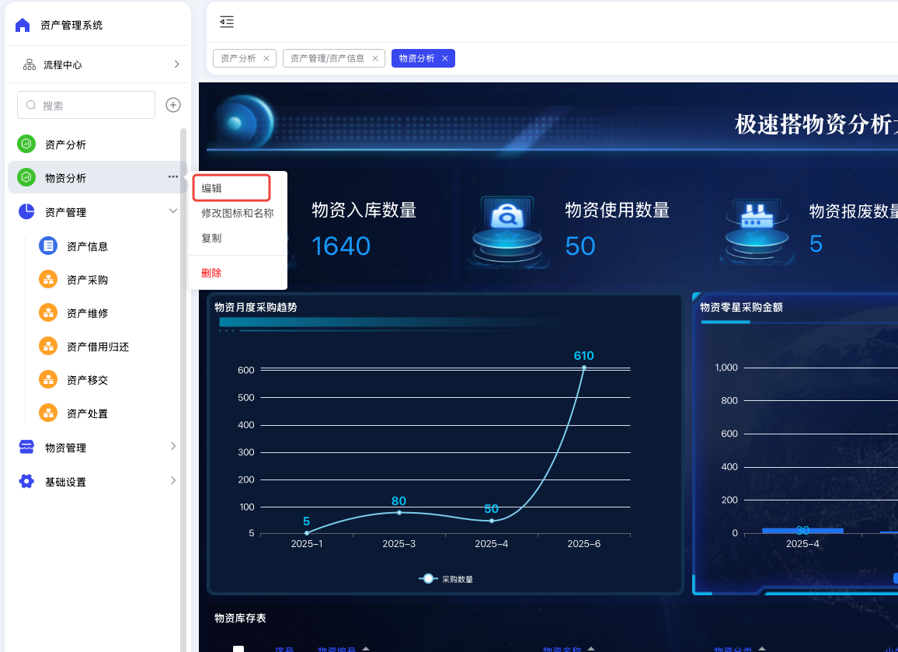Tick the checkbox in the 物资库存表 header
The height and width of the screenshot is (652, 898).
(x=238, y=649)
